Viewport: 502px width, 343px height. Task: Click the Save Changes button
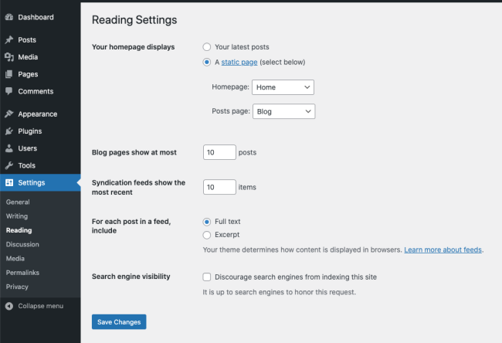pyautogui.click(x=119, y=322)
